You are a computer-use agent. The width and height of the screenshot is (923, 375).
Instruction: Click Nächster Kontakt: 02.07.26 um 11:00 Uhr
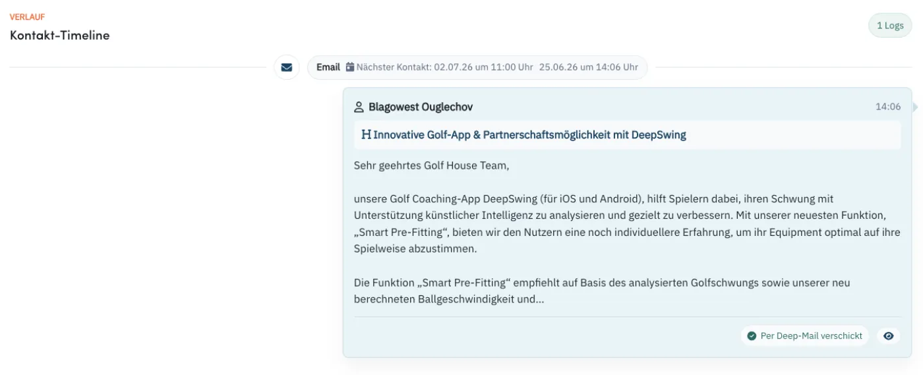click(x=445, y=67)
